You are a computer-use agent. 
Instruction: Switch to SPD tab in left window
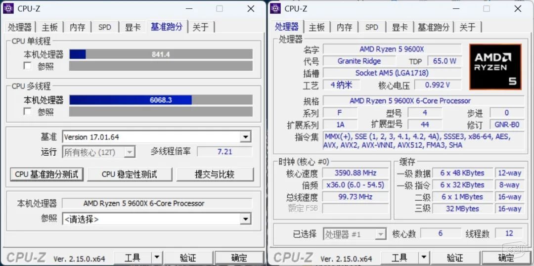coord(104,27)
